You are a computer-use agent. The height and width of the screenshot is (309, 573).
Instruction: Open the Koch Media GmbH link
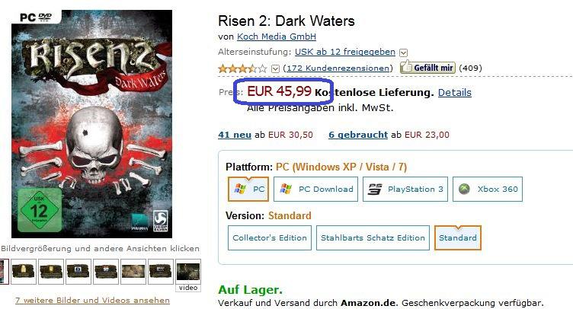(277, 37)
